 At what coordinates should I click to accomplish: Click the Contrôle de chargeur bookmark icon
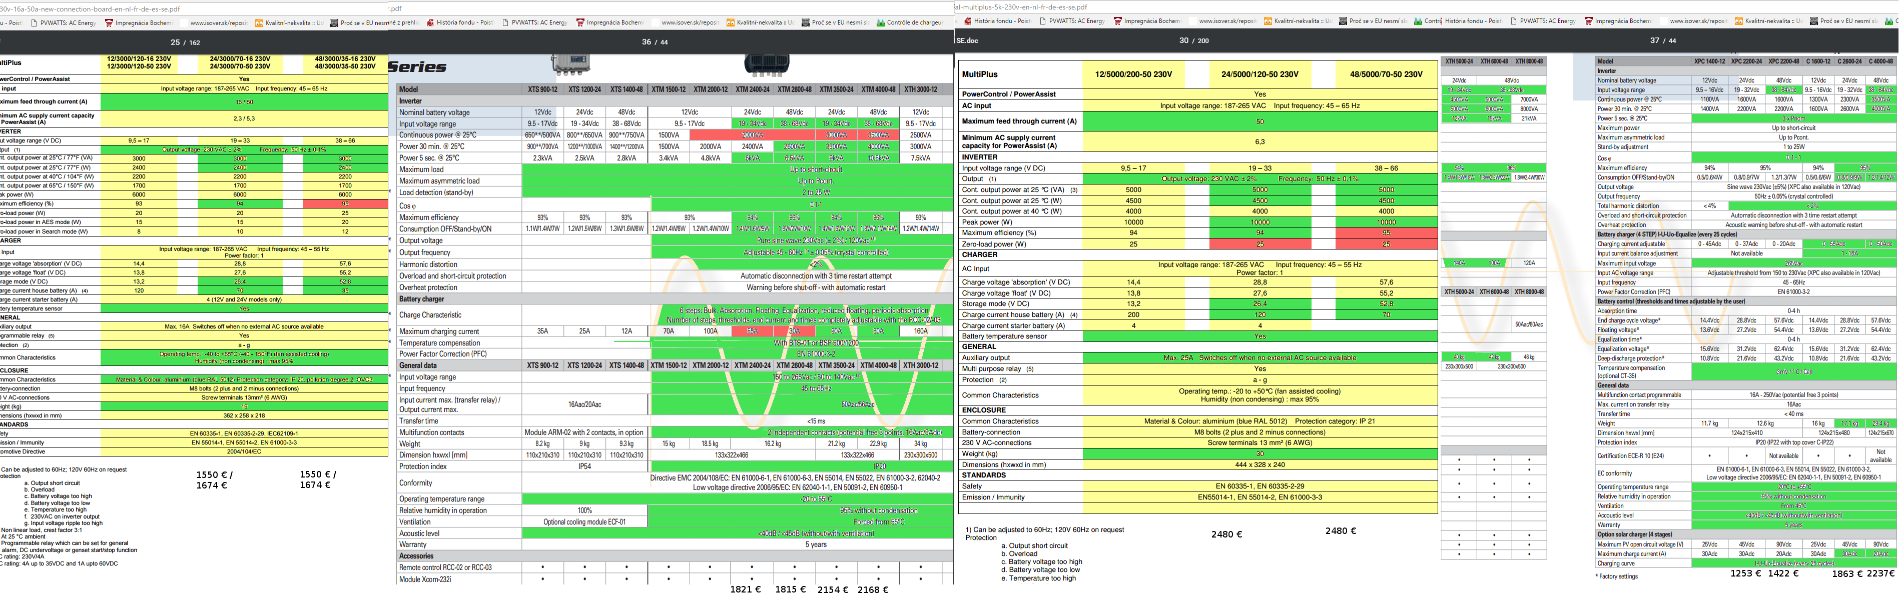pyautogui.click(x=880, y=23)
